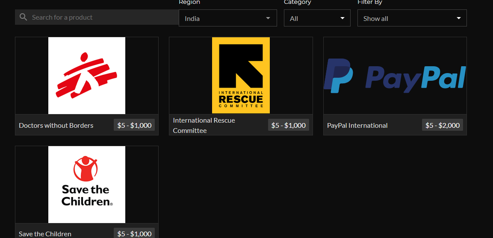Image resolution: width=493 pixels, height=238 pixels.
Task: Open the International Rescue Committee title link
Action: click(x=204, y=126)
